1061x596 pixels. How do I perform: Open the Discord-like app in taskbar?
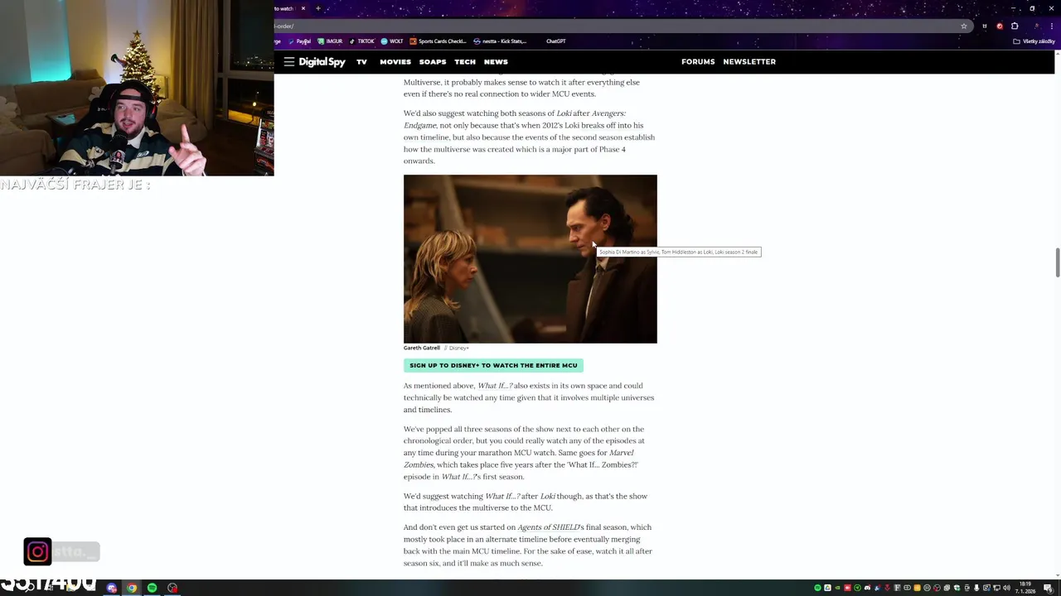pyautogui.click(x=112, y=588)
